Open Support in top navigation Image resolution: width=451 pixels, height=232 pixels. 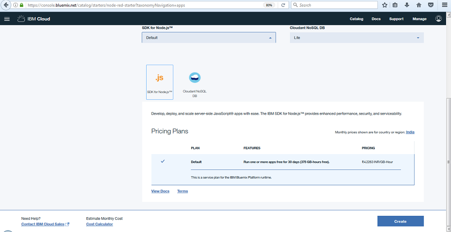pyautogui.click(x=396, y=19)
